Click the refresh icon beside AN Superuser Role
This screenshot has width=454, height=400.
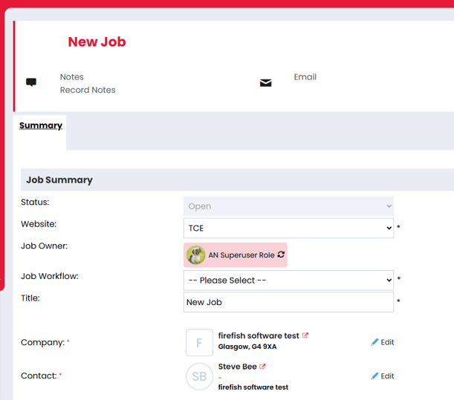281,255
